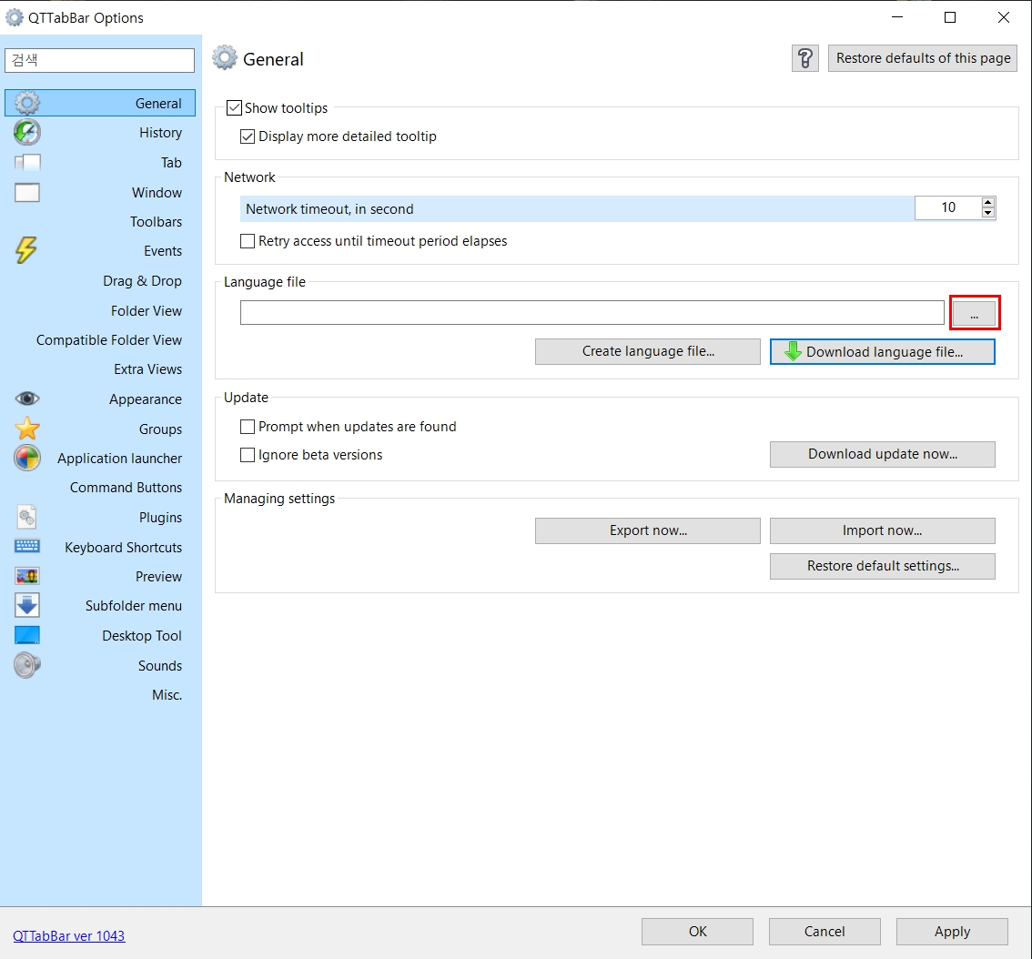Screen dimensions: 1032x959
Task: Click the Events lightning bolt icon
Action: pyautogui.click(x=26, y=250)
